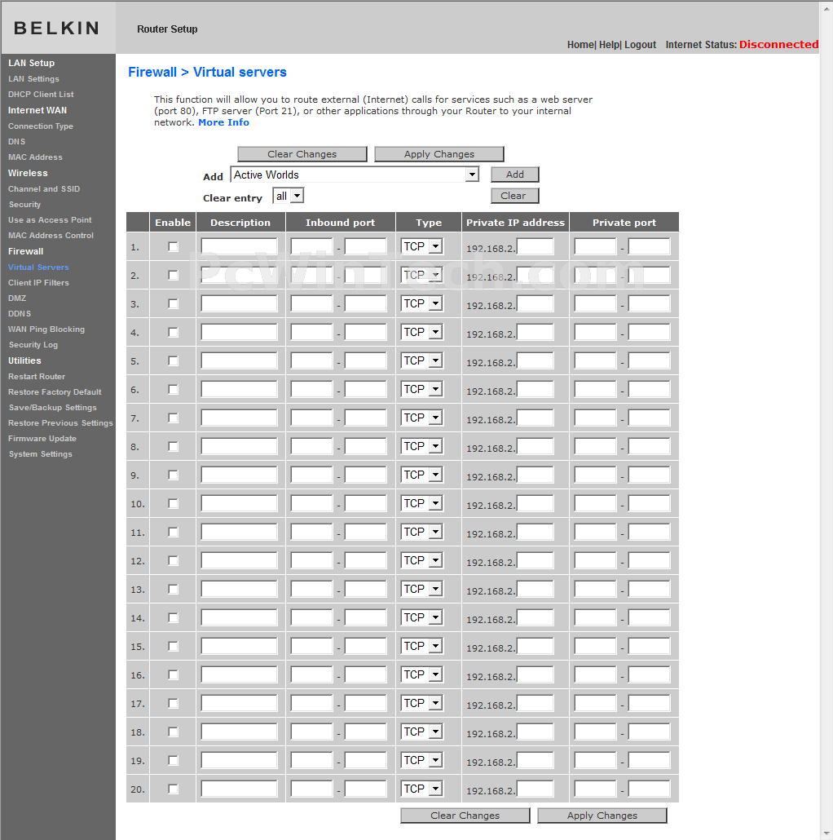Click the page scrollbar up arrow
The height and width of the screenshot is (840, 833).
tap(826, 7)
